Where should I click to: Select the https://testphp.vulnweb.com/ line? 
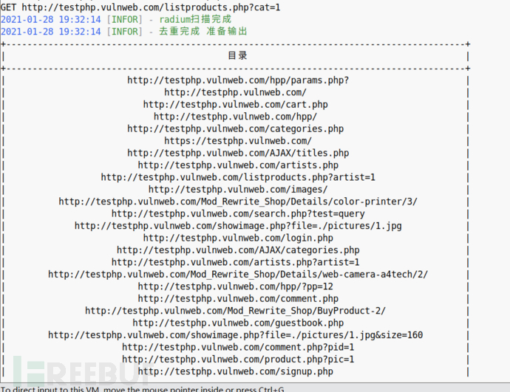(238, 141)
